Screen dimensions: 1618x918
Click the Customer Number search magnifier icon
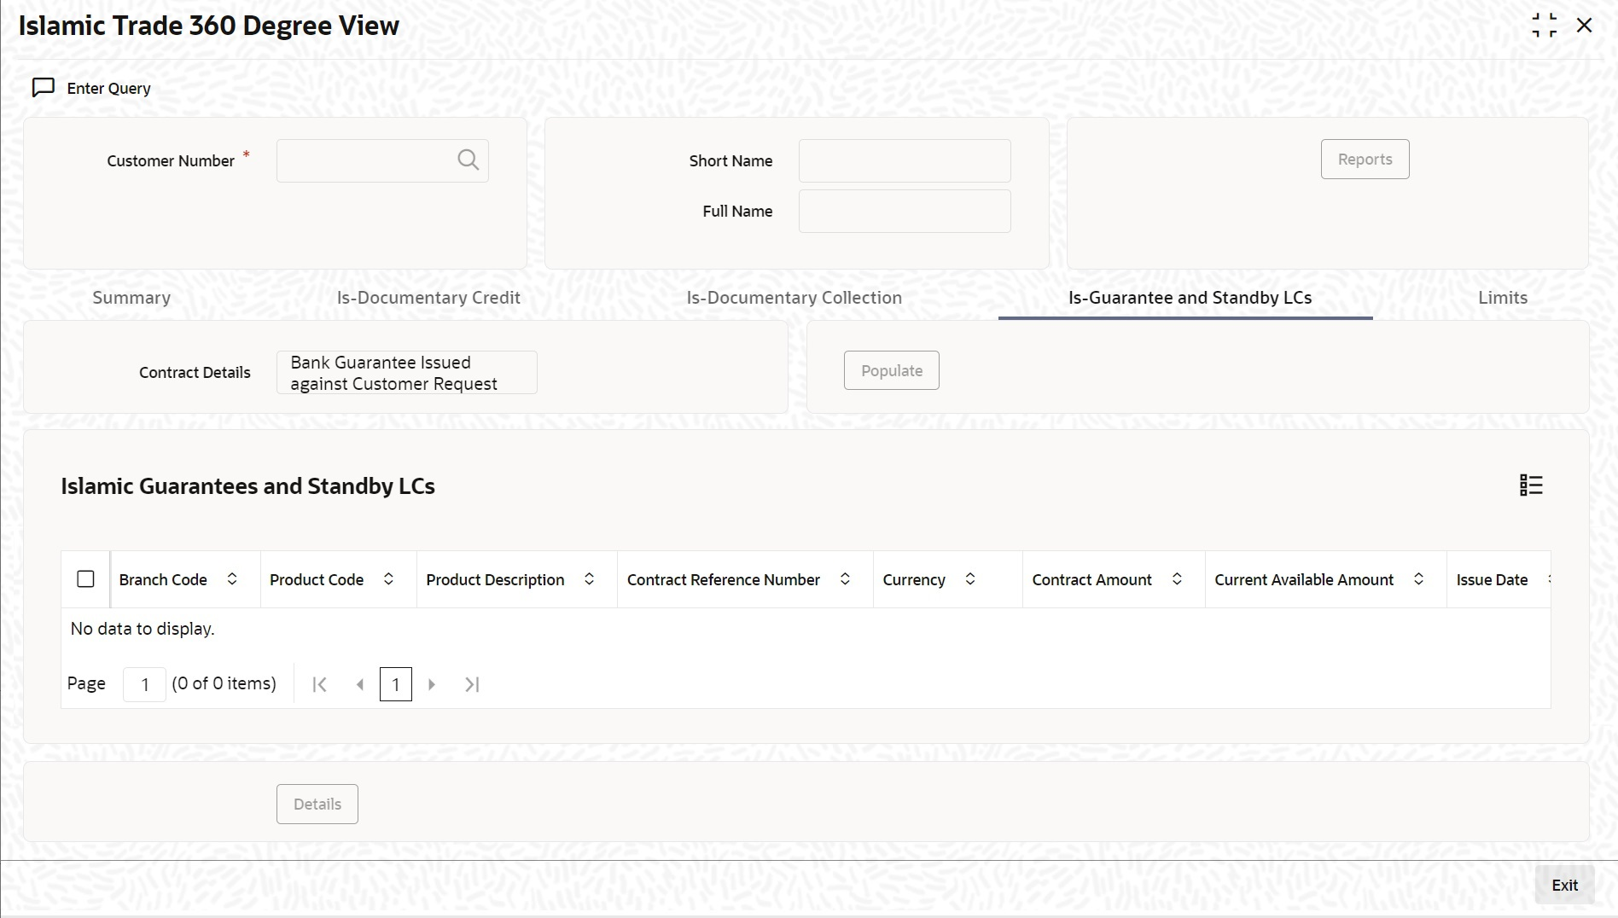tap(468, 160)
